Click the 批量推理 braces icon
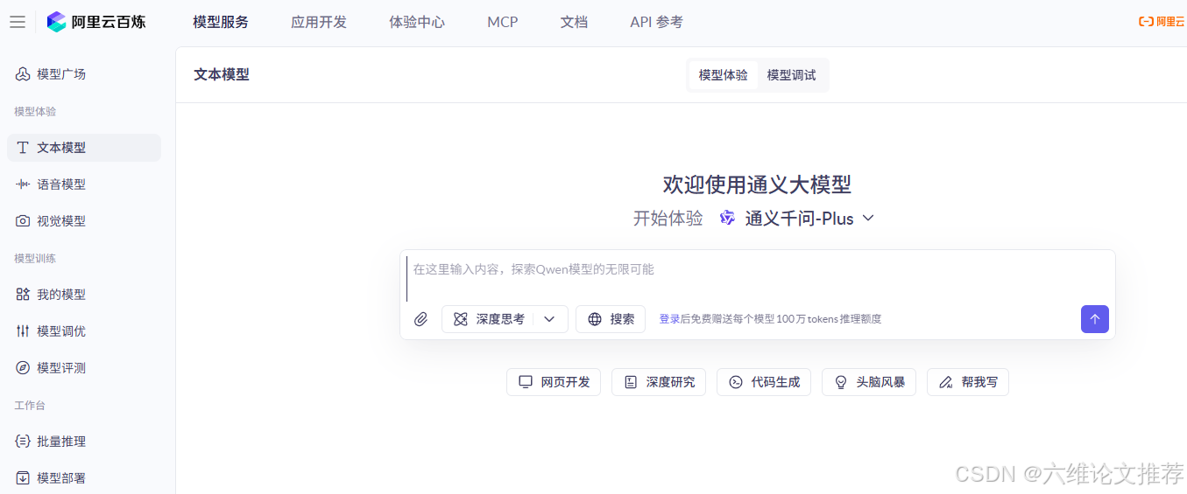Screen dimensions: 1187x494 23,442
